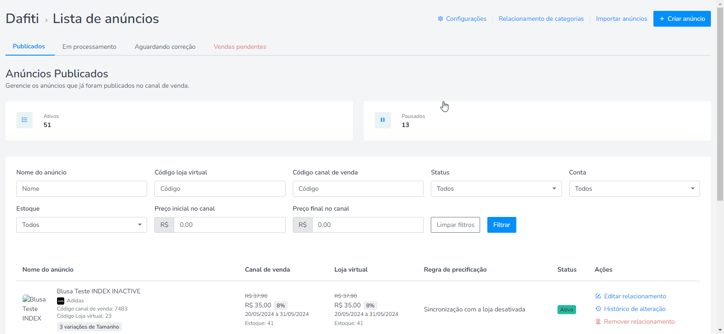Screen dimensions: 724x334
Task: Switch to Em processamento tab
Action: click(x=89, y=47)
